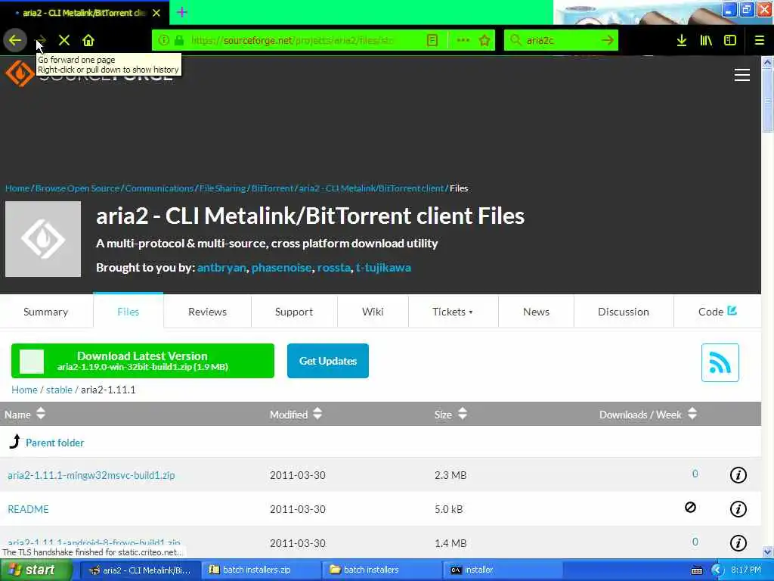Open the Firefox hamburger menu
Image resolution: width=774 pixels, height=581 pixels.
pyautogui.click(x=759, y=40)
